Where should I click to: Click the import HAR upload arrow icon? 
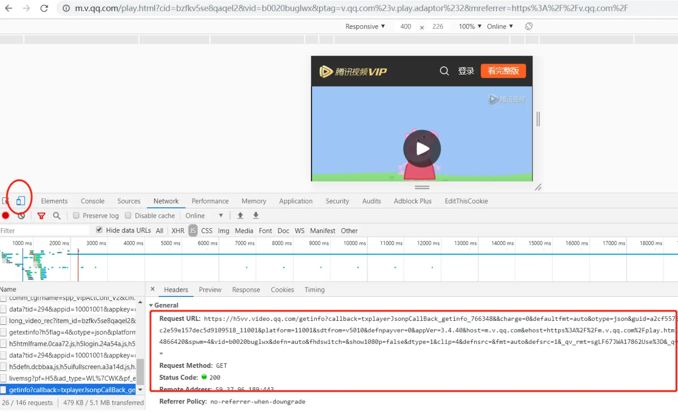(x=240, y=216)
